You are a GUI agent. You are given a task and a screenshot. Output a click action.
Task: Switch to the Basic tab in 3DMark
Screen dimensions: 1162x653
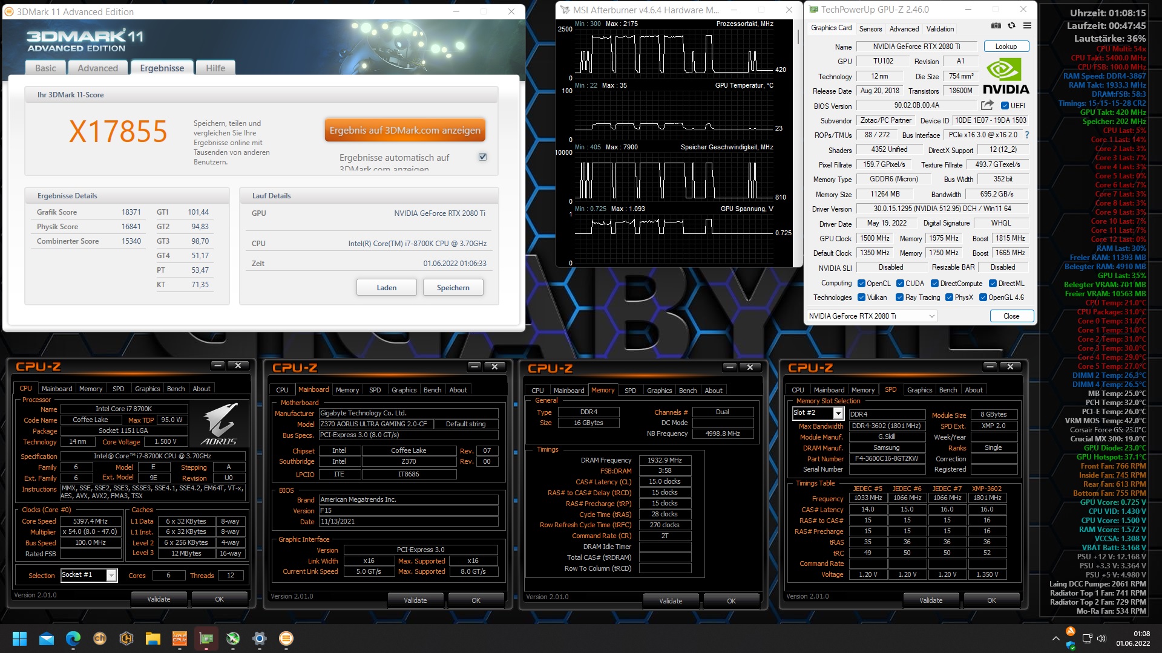click(x=45, y=68)
